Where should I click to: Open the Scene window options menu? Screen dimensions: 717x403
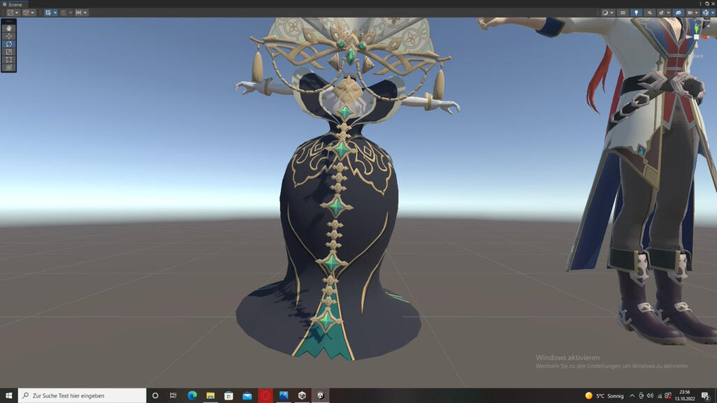pos(701,4)
